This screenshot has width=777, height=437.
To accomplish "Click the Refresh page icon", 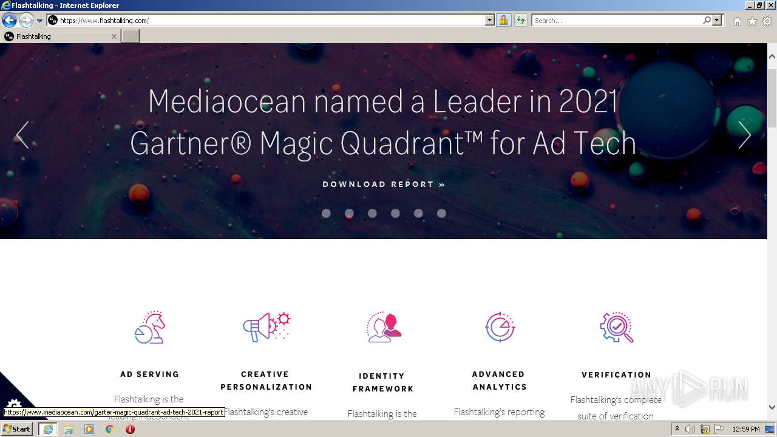I will click(x=521, y=21).
